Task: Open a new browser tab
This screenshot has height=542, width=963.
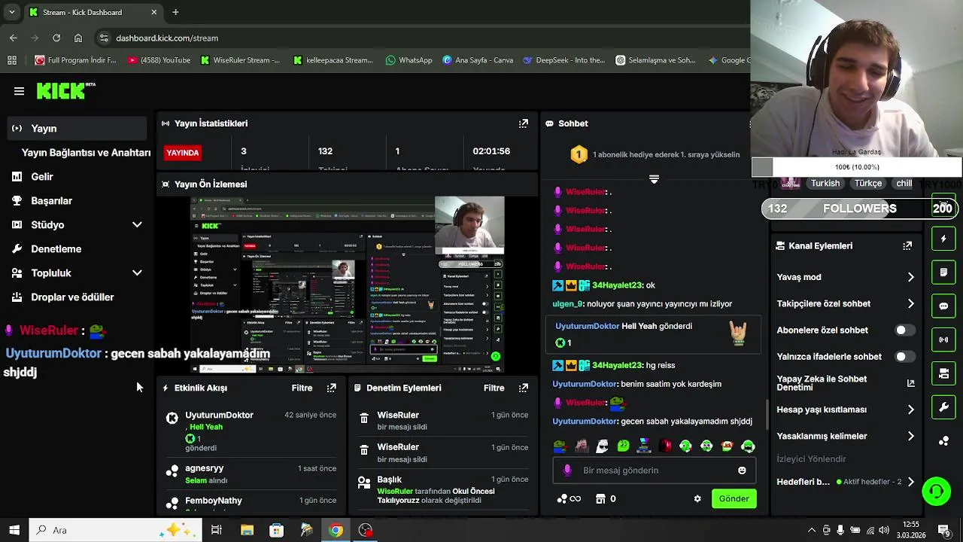Action: point(175,12)
